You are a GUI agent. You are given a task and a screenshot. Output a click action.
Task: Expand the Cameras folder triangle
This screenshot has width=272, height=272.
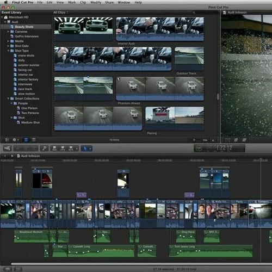8,32
